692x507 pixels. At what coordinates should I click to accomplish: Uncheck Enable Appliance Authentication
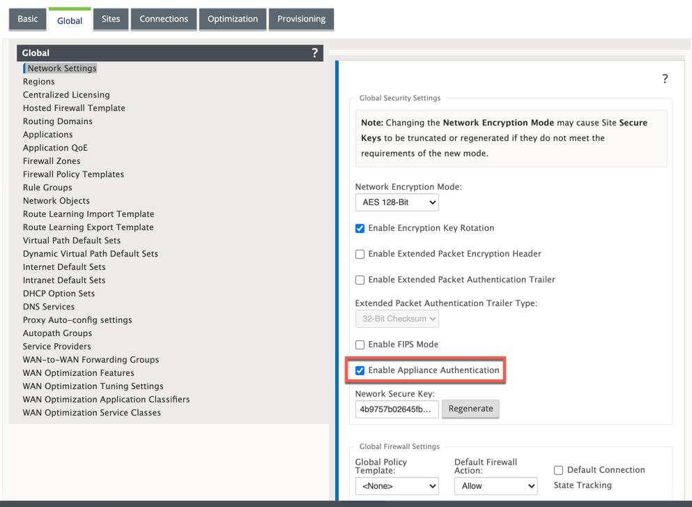point(360,370)
